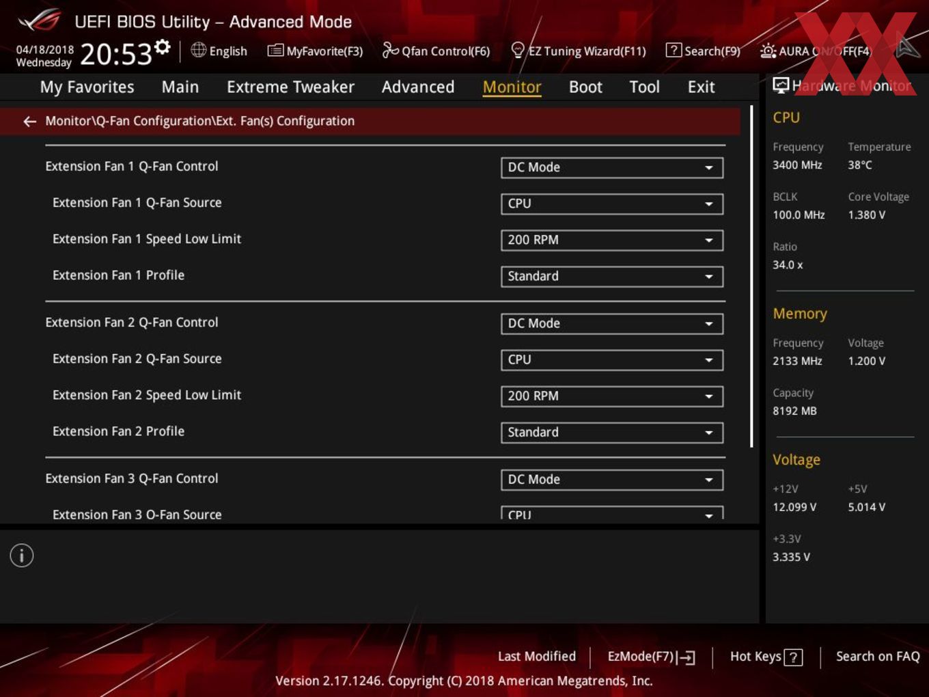Click the 20:53 clock display
The height and width of the screenshot is (697, 929).
pyautogui.click(x=116, y=55)
